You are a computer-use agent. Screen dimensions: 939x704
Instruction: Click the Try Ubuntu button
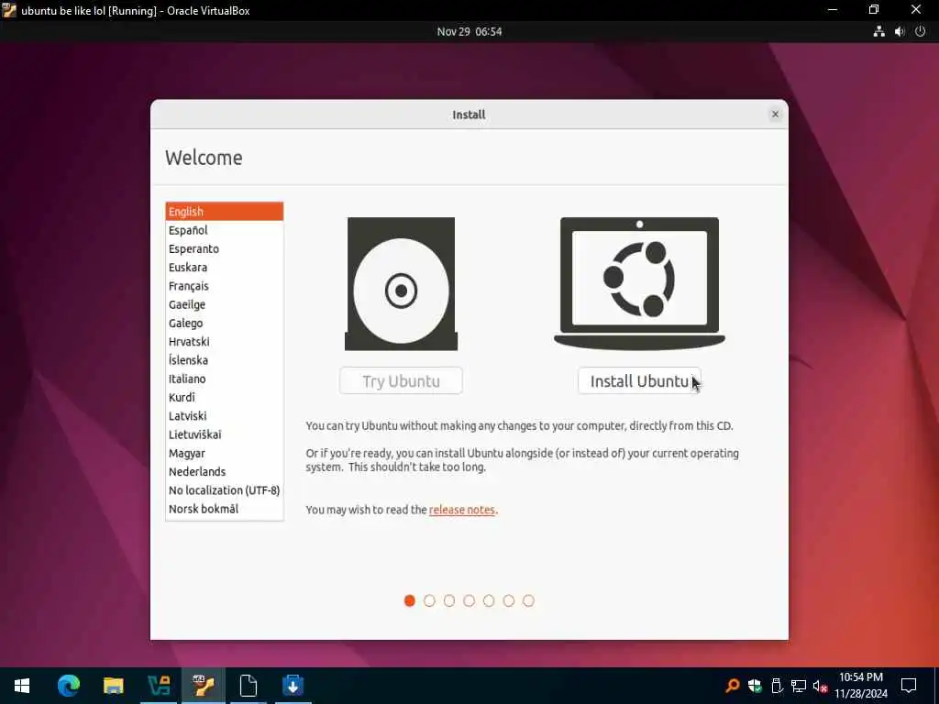401,380
